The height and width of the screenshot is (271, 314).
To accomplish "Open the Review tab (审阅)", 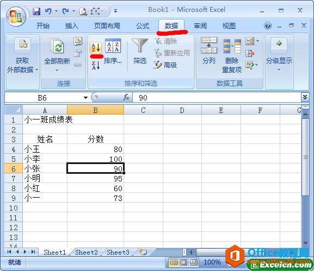I will tap(200, 26).
